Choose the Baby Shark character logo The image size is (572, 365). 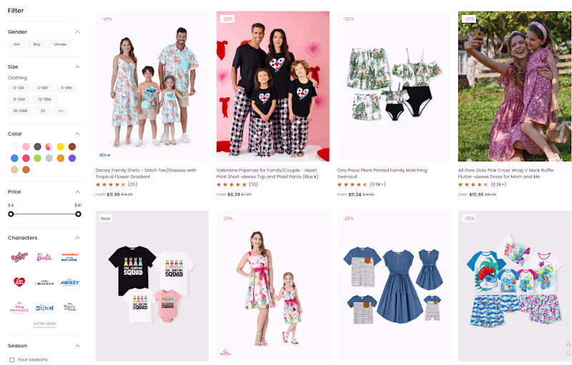[69, 257]
